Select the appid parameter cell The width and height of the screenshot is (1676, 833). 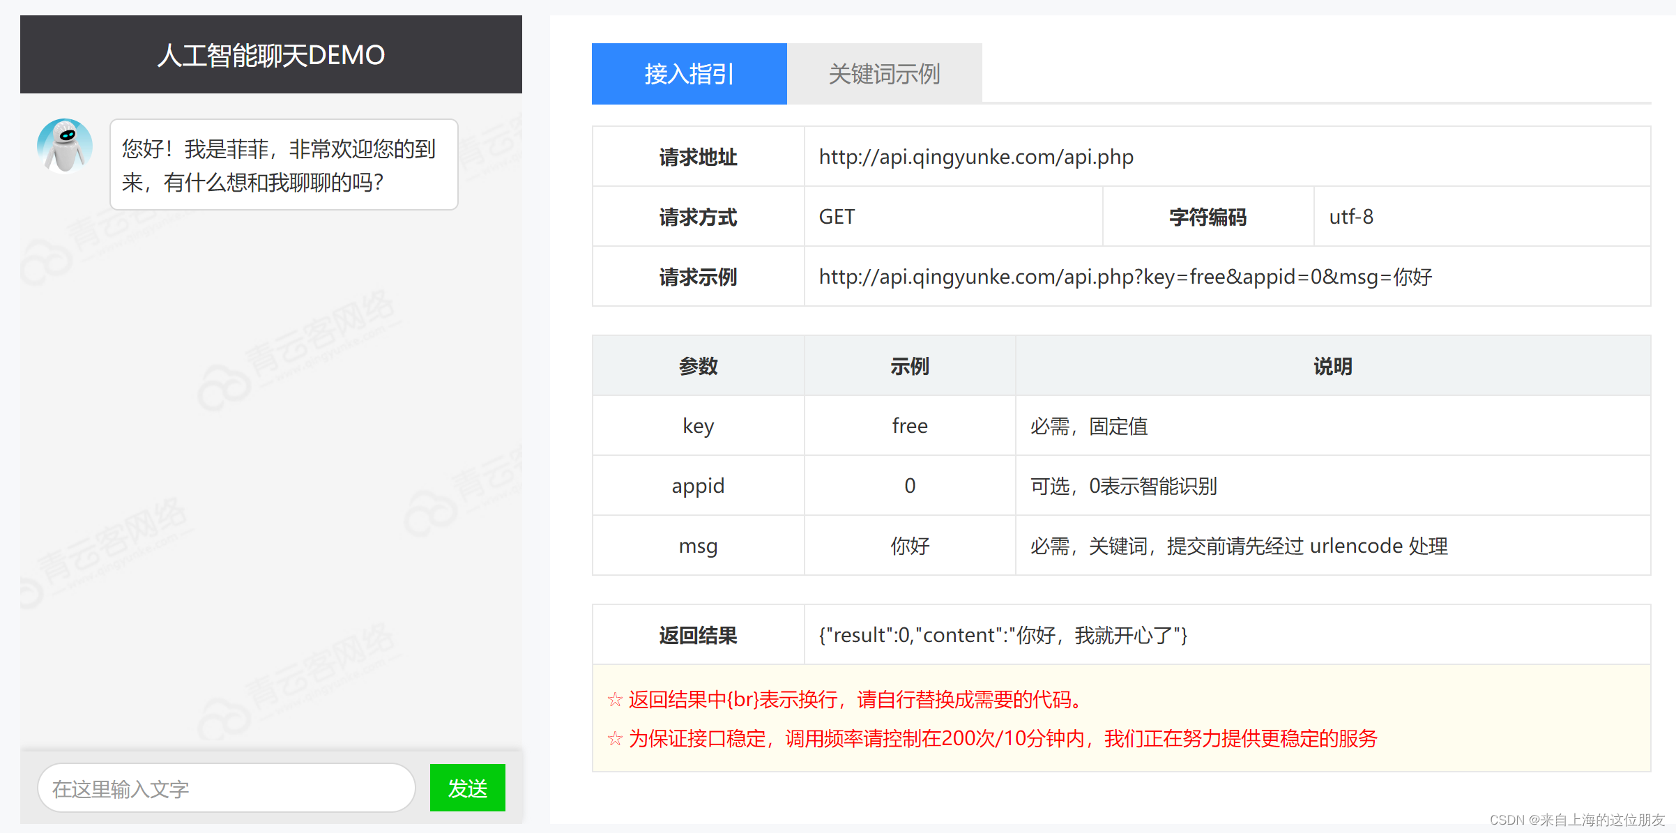(698, 486)
